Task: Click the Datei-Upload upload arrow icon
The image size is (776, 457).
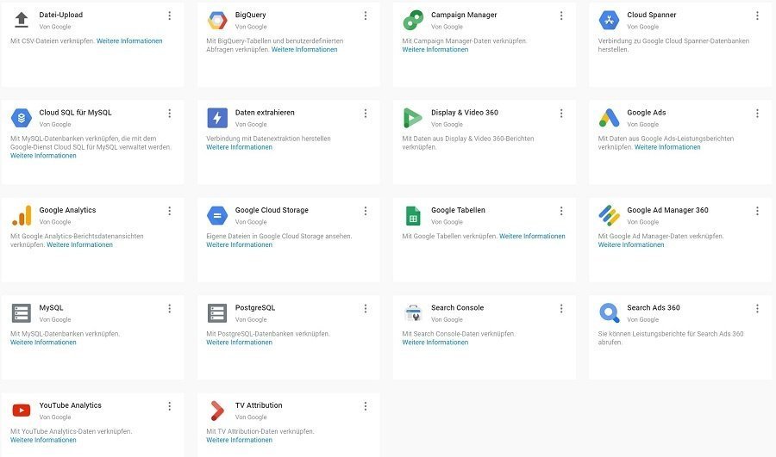Action: [22, 20]
